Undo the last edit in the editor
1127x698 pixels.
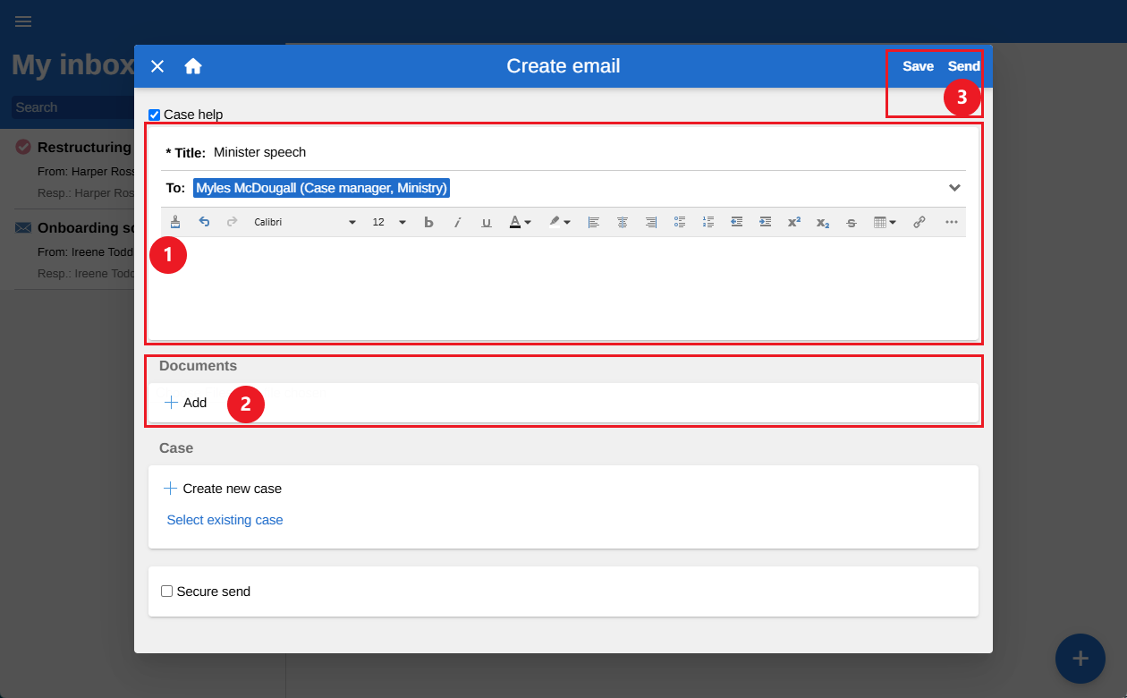[204, 222]
